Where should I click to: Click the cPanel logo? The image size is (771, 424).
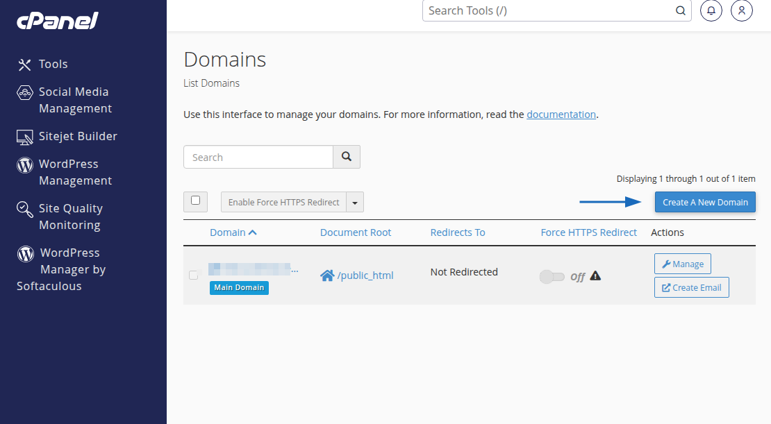[58, 21]
